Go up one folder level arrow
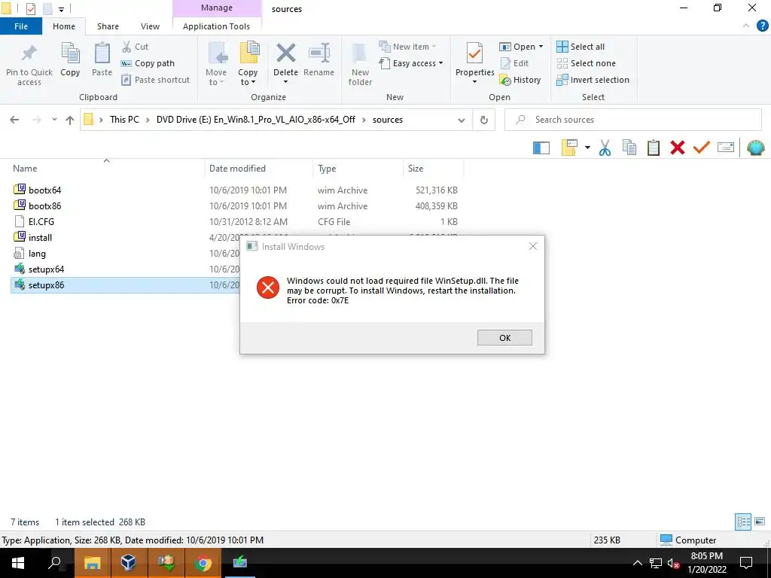The height and width of the screenshot is (578, 771). [x=70, y=120]
